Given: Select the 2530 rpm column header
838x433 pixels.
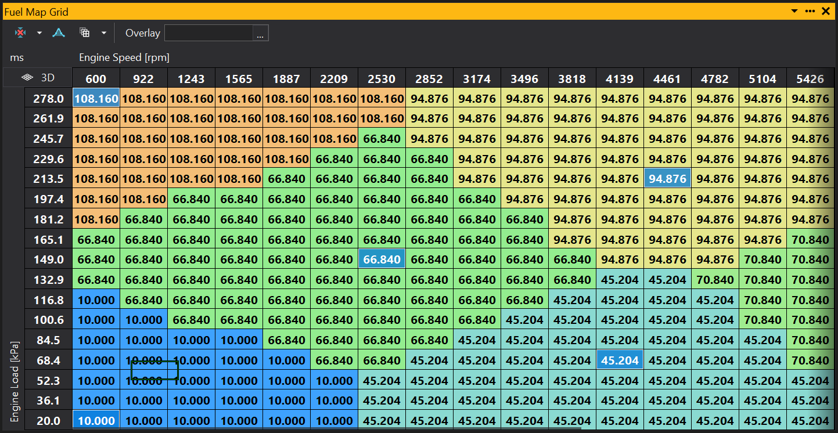Looking at the screenshot, I should 382,79.
